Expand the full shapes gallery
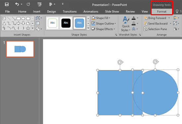 (33, 28)
